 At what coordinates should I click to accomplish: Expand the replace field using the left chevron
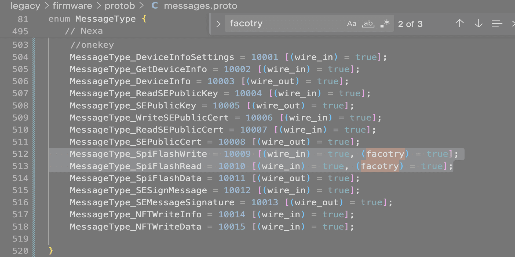click(x=218, y=24)
